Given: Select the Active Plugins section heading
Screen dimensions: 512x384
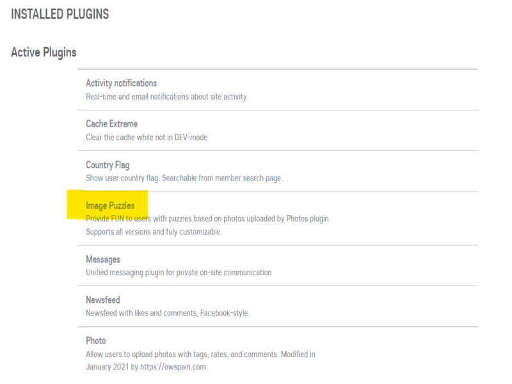Looking at the screenshot, I should pos(44,52).
